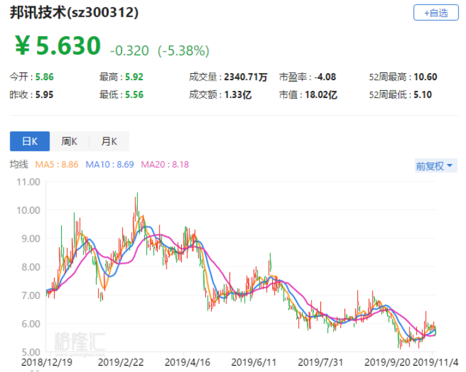Click the 昨收 value 5.95

tap(45, 95)
